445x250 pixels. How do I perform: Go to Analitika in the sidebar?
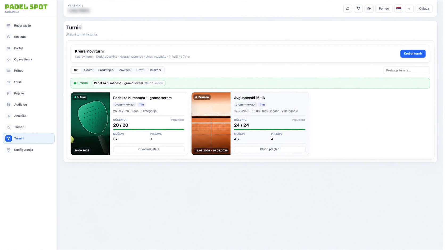29,116
